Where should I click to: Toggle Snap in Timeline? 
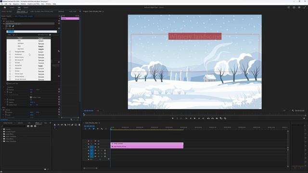click(x=90, y=129)
